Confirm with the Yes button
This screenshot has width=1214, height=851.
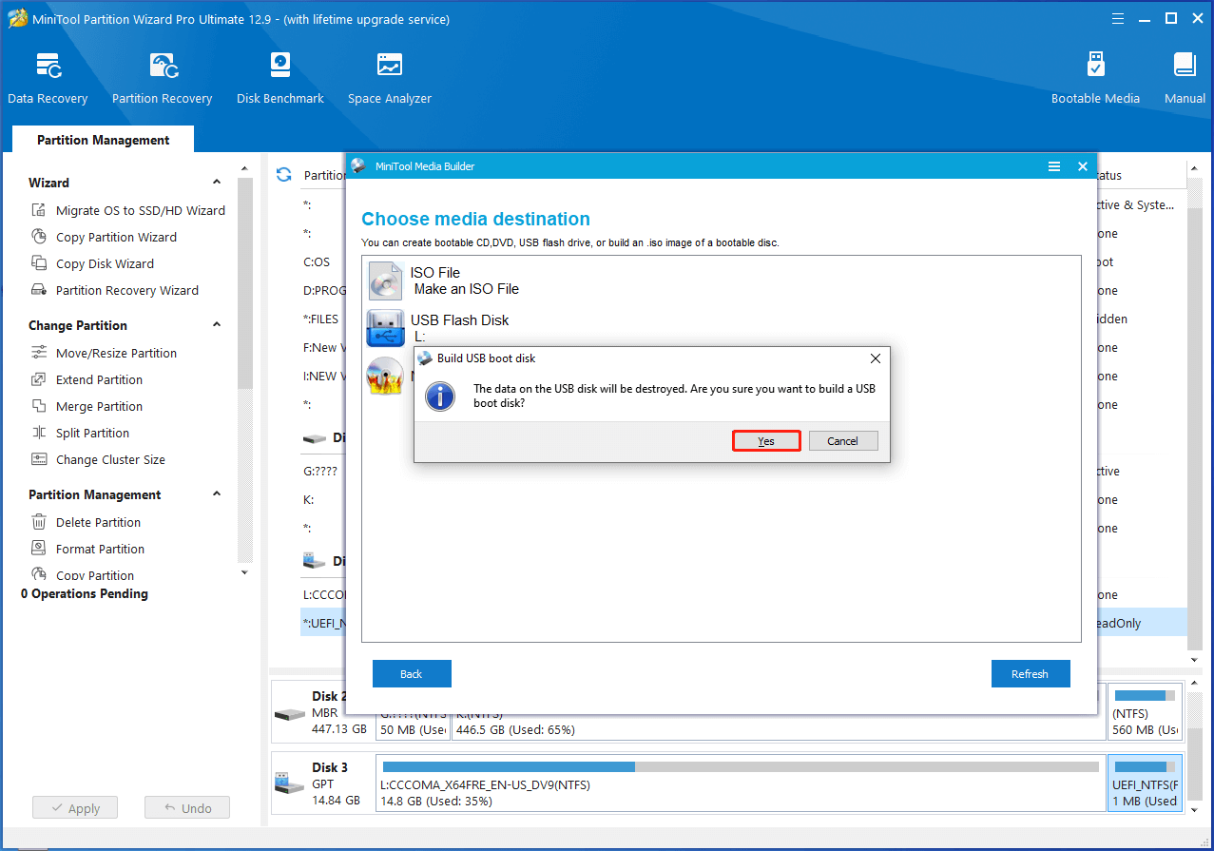pyautogui.click(x=766, y=441)
